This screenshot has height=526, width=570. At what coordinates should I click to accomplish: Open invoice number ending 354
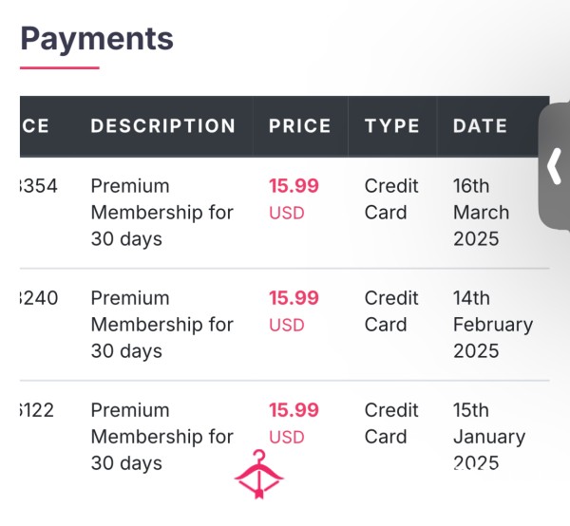pos(38,186)
